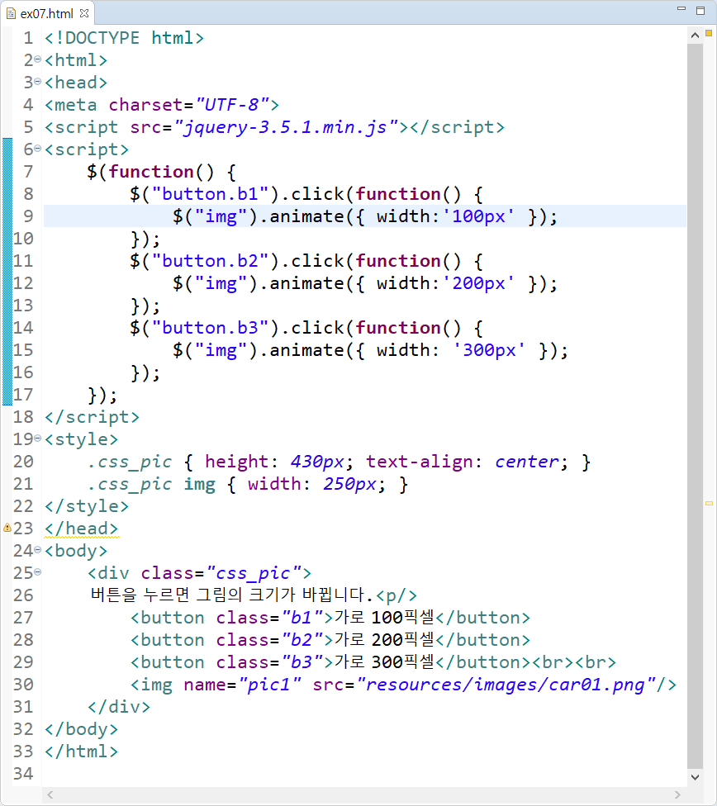Click the 가로 300픽셀 button text

point(385,662)
